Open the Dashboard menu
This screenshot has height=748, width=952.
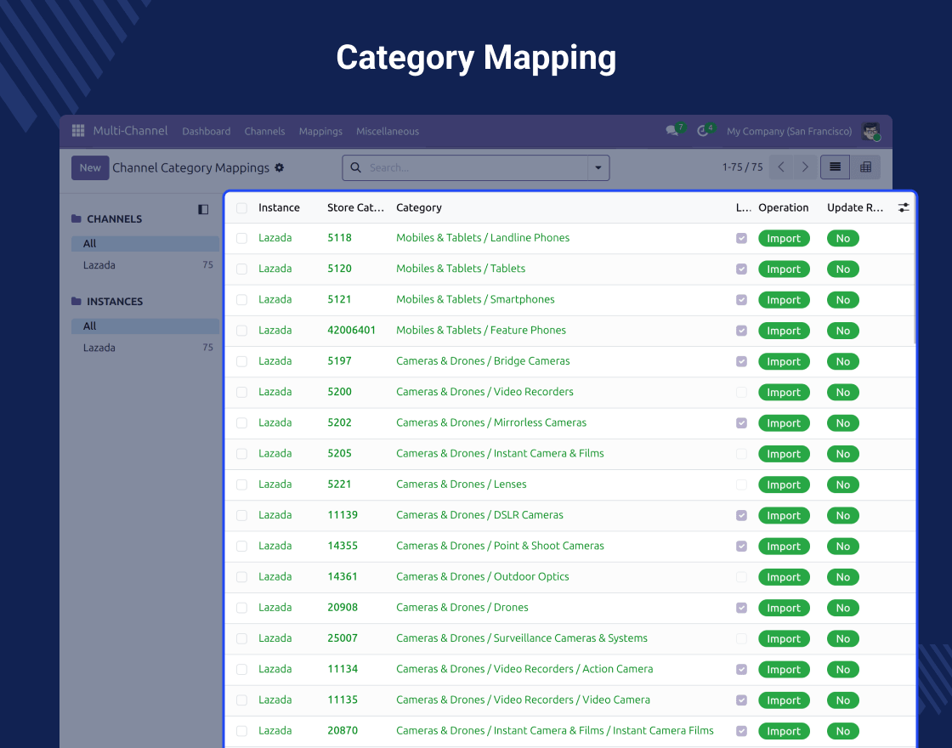coord(207,131)
